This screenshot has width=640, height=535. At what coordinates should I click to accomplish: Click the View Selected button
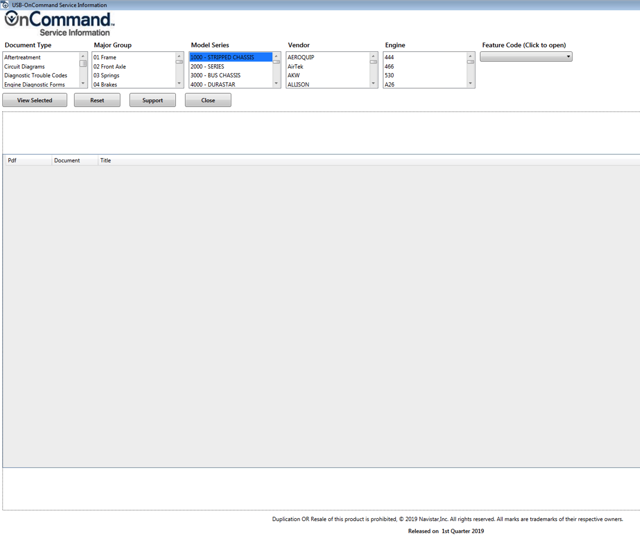click(x=35, y=100)
